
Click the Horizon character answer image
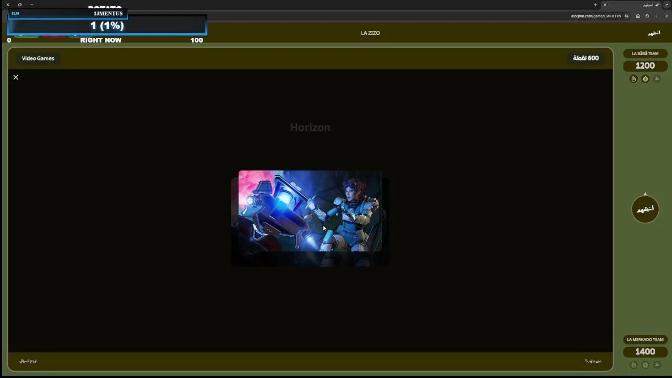click(x=310, y=211)
